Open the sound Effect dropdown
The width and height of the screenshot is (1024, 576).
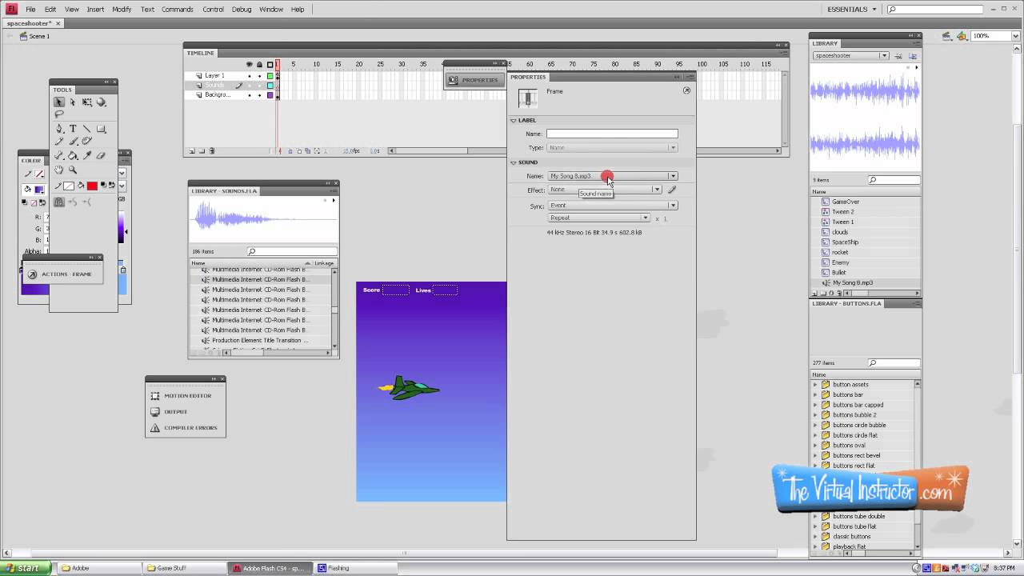pyautogui.click(x=656, y=190)
